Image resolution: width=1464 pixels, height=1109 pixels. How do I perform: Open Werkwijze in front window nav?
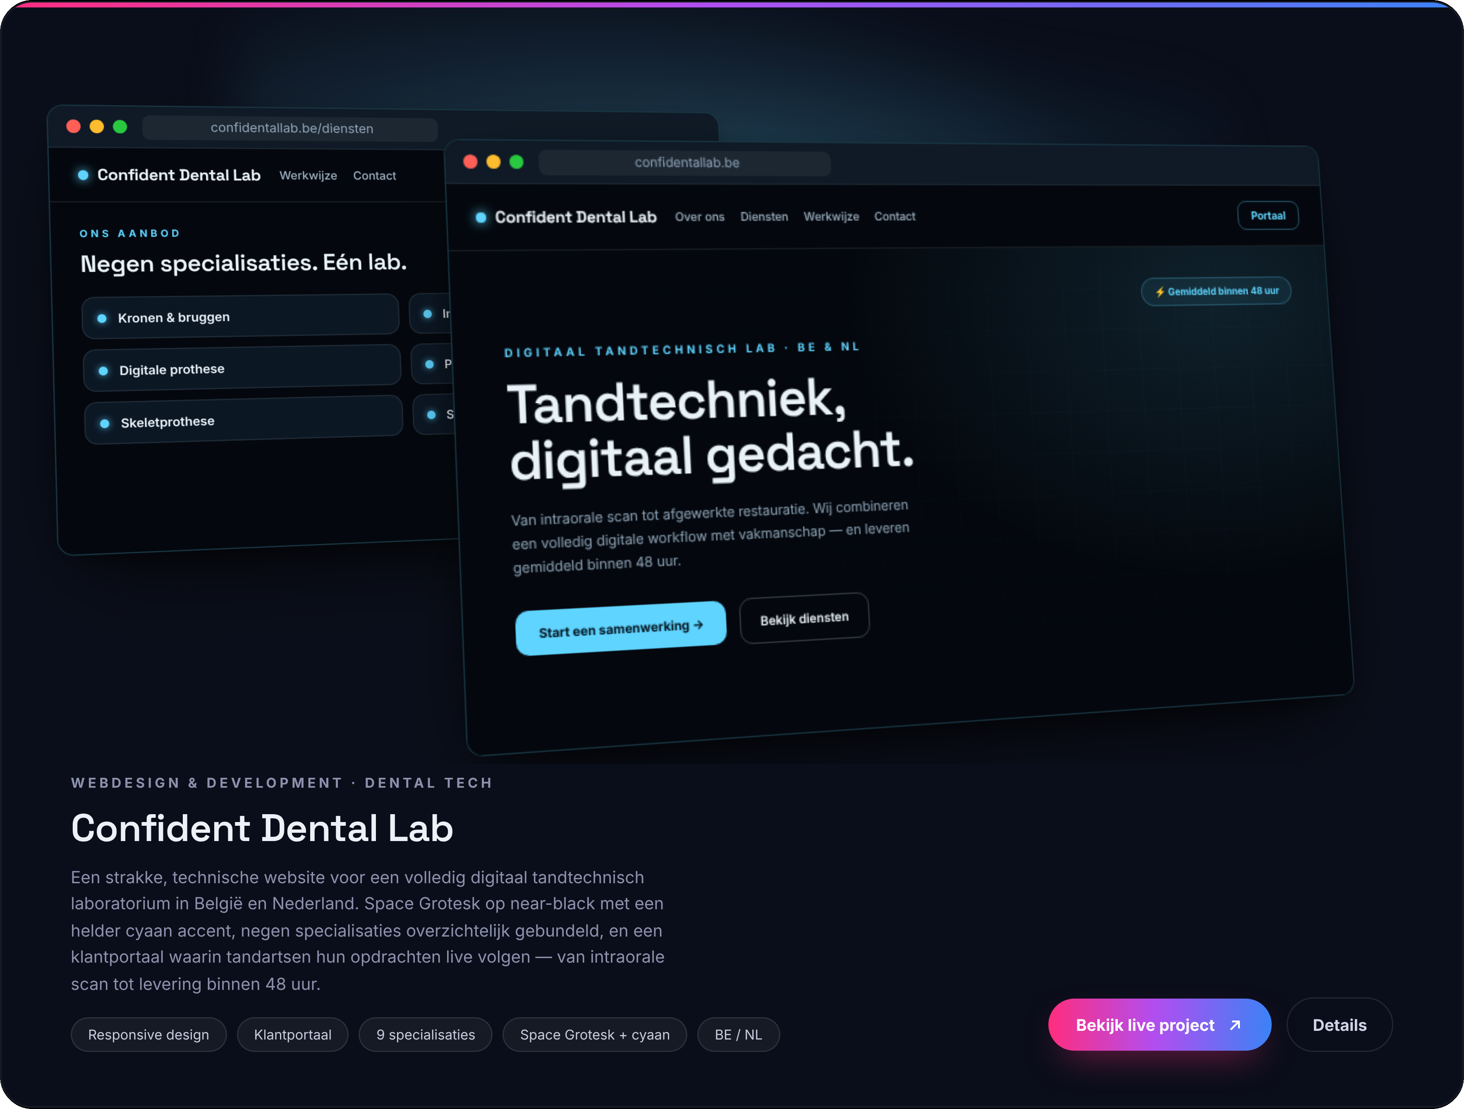(x=831, y=216)
